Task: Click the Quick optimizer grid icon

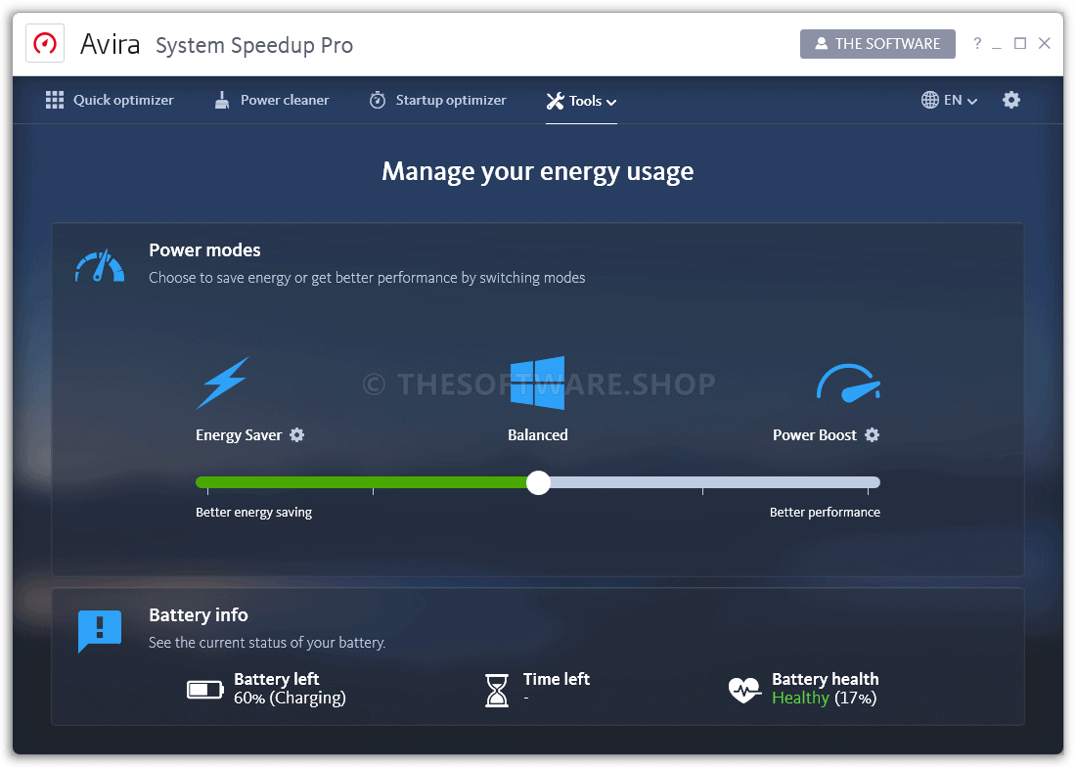Action: click(x=55, y=100)
